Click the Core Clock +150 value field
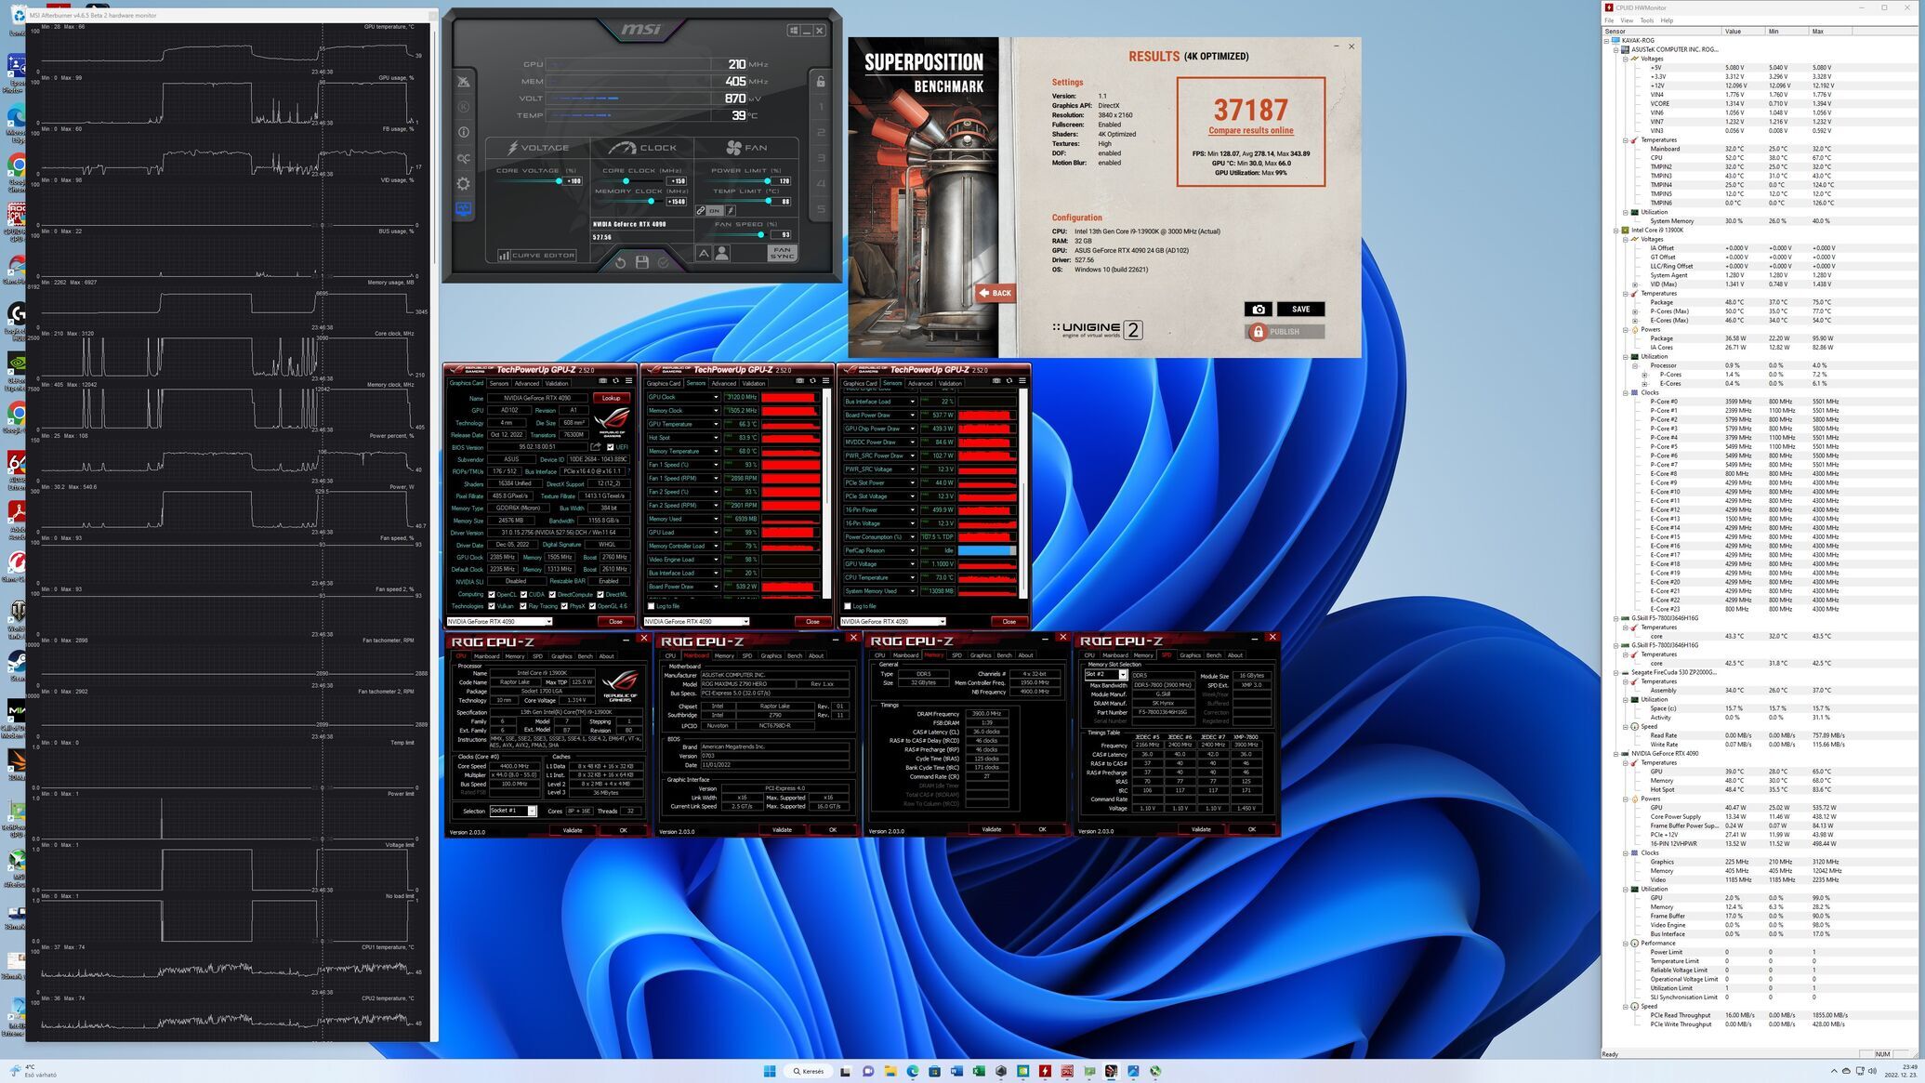 [x=677, y=181]
